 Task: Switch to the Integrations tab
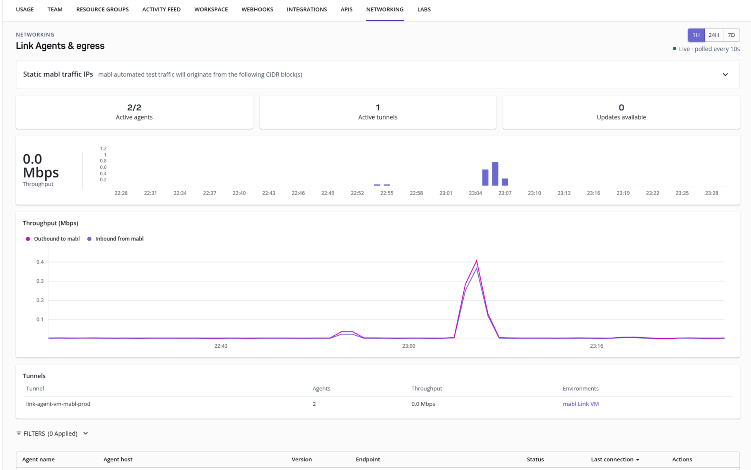(x=307, y=9)
